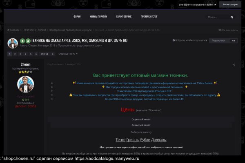Open the Все активность link

point(228,30)
